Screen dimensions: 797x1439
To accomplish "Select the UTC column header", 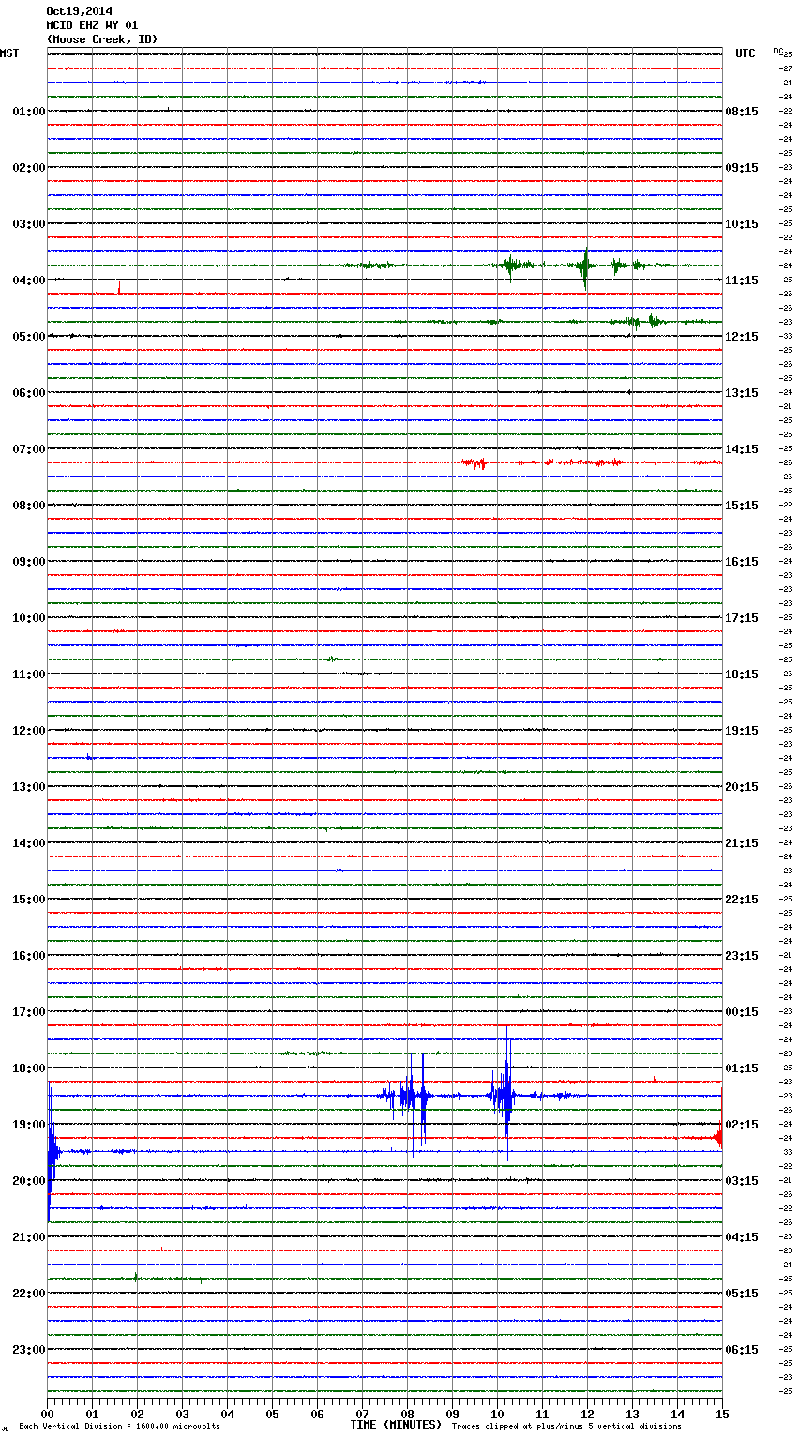I will 744,53.
